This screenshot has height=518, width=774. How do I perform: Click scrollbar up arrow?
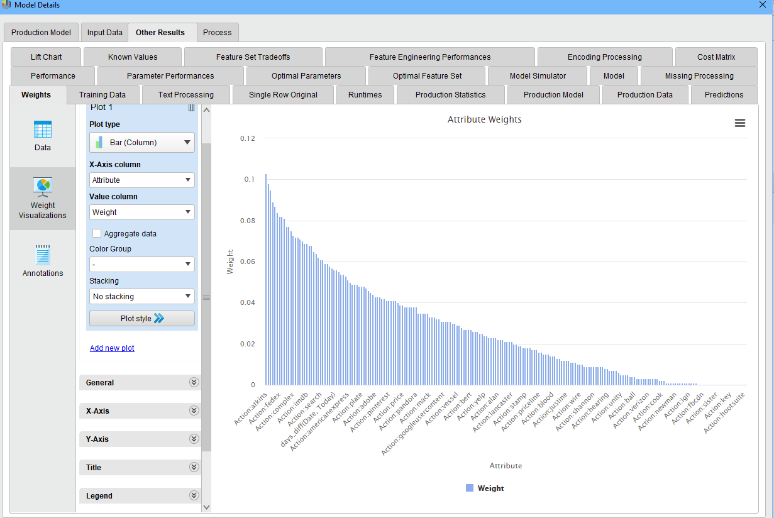[x=206, y=109]
